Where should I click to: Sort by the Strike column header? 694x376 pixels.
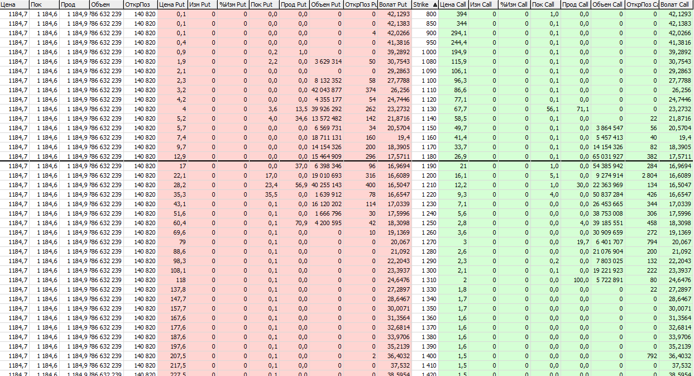pyautogui.click(x=425, y=4)
